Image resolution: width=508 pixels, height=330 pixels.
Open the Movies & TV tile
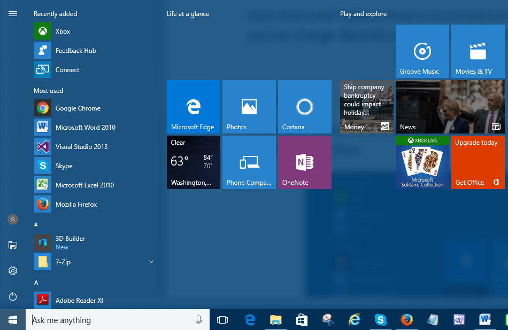(478, 52)
